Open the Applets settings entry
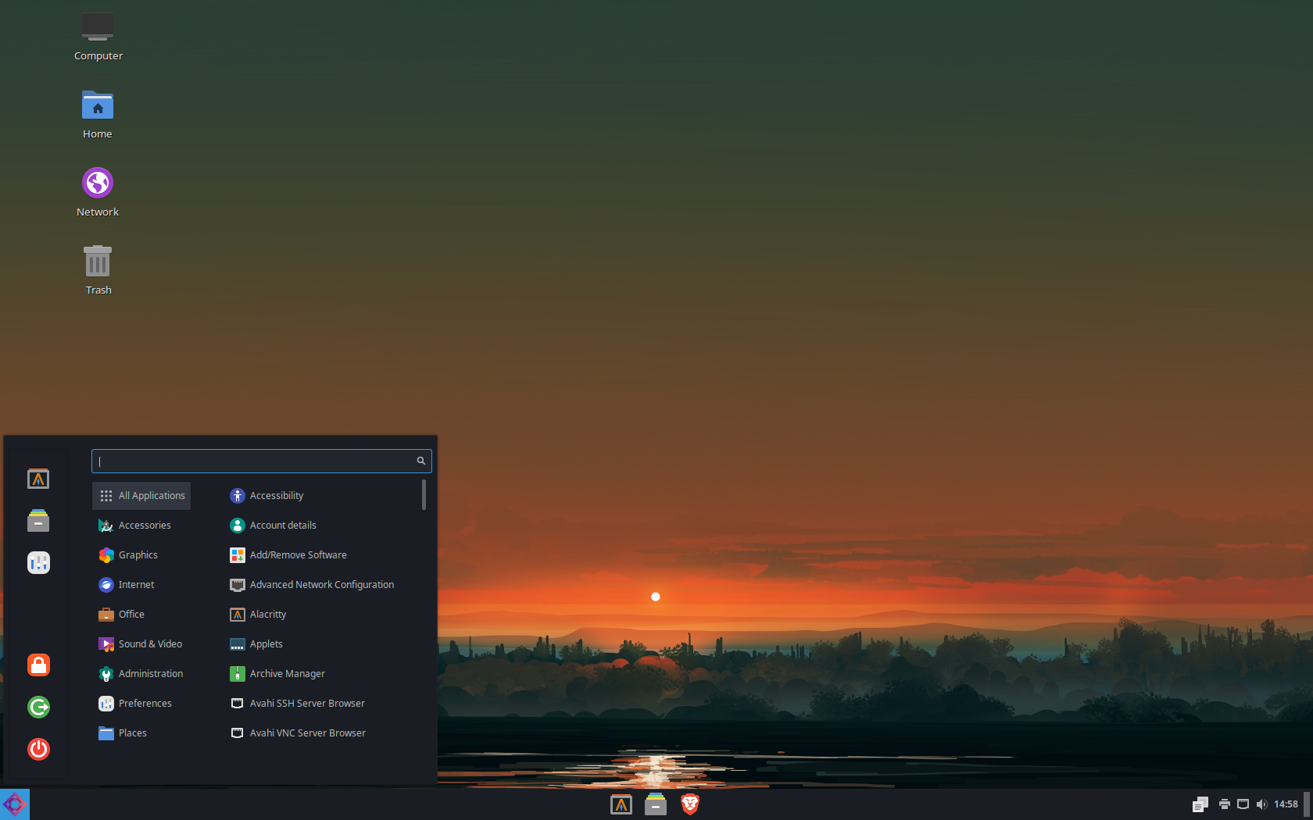Viewport: 1313px width, 820px height. (321, 644)
